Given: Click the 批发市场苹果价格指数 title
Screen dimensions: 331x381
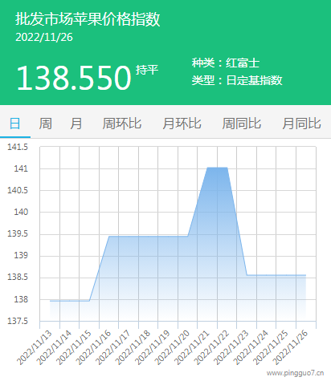Looking at the screenshot, I should (x=88, y=19).
